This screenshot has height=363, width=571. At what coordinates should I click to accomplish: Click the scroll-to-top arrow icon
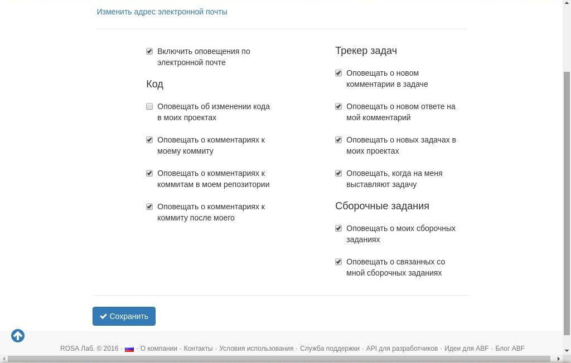(18, 336)
